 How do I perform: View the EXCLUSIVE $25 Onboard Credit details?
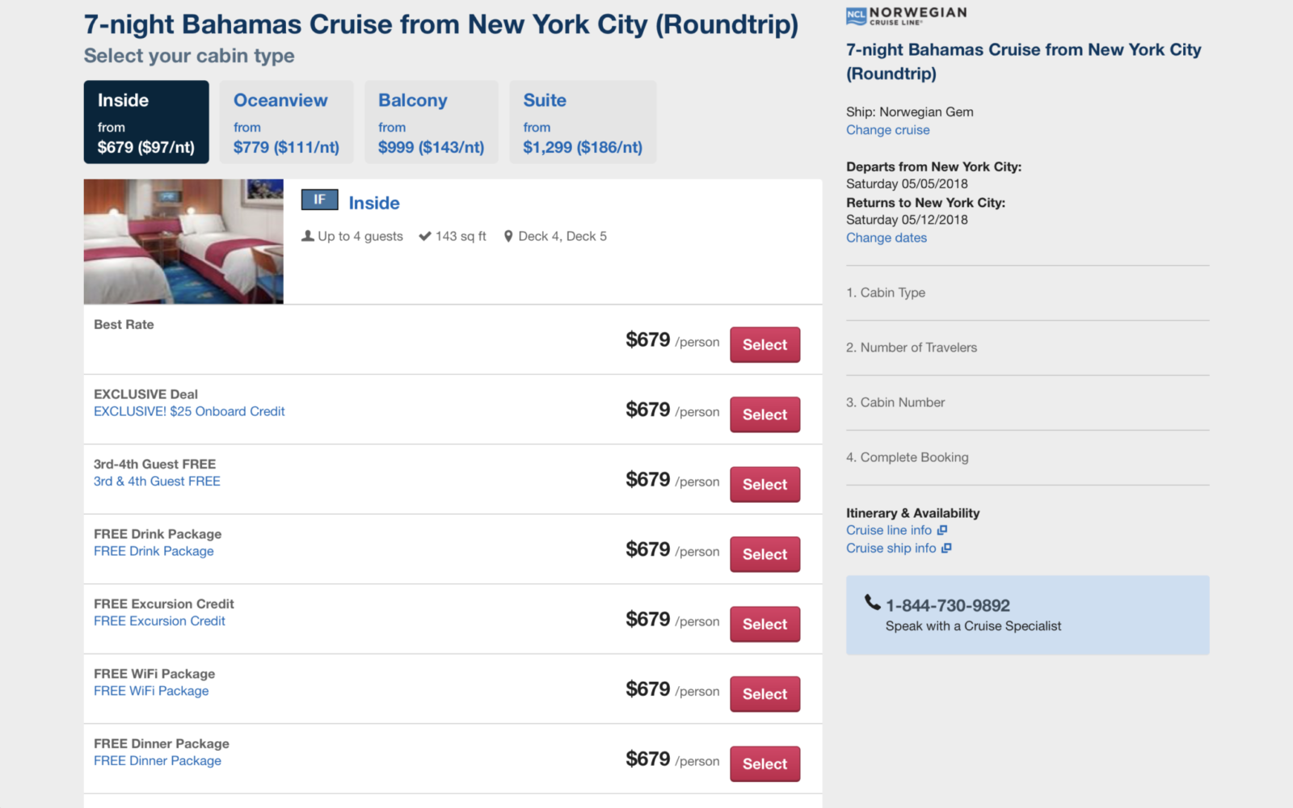189,411
